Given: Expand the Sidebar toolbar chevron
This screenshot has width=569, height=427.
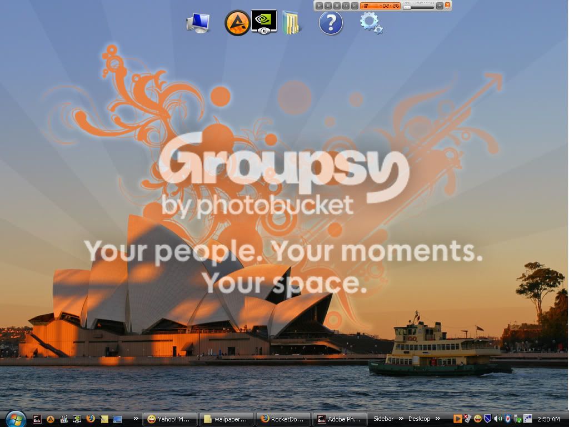Looking at the screenshot, I should pyautogui.click(x=401, y=419).
